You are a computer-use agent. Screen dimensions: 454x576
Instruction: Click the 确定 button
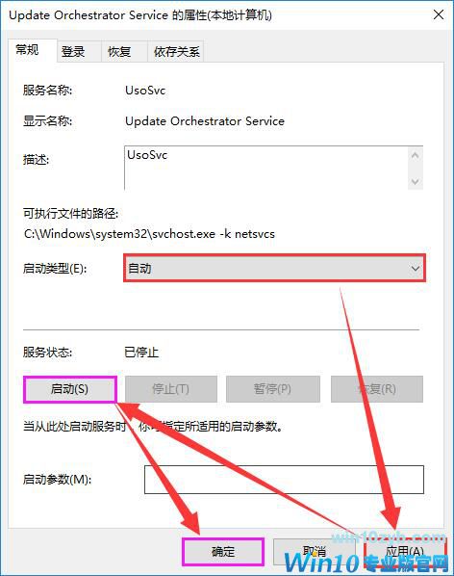click(x=223, y=551)
